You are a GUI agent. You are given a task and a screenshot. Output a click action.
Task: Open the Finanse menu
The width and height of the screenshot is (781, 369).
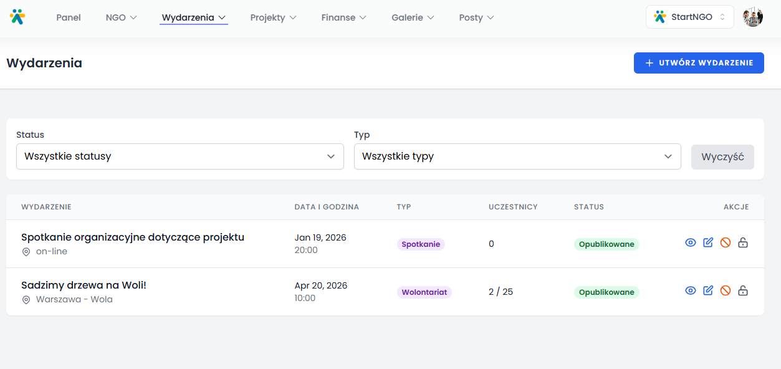(343, 17)
